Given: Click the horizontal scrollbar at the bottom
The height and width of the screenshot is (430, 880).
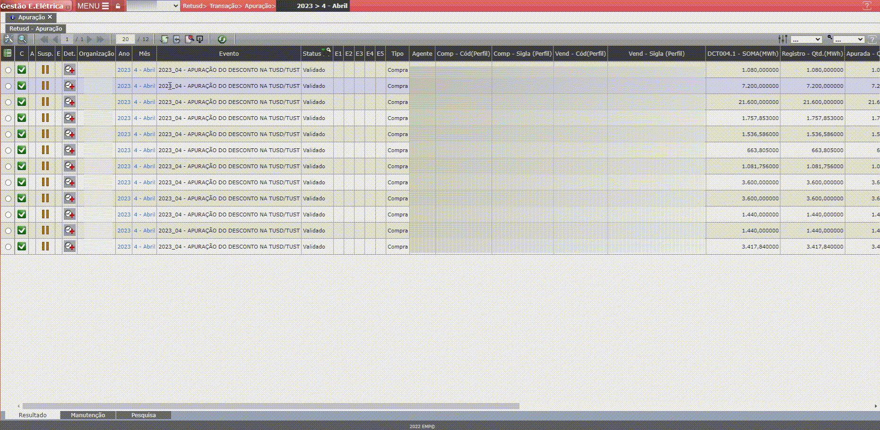Looking at the screenshot, I should (x=270, y=406).
